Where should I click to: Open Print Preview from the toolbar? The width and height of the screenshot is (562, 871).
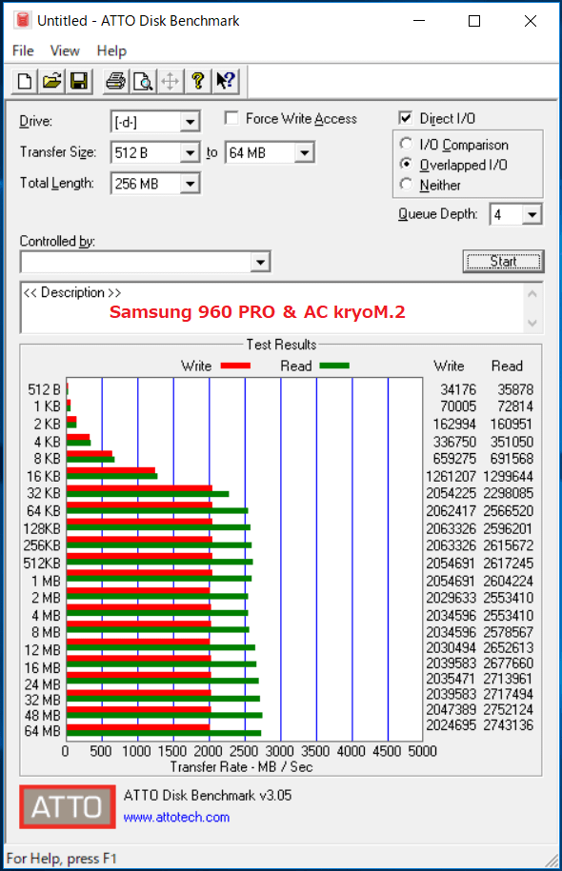(x=143, y=81)
